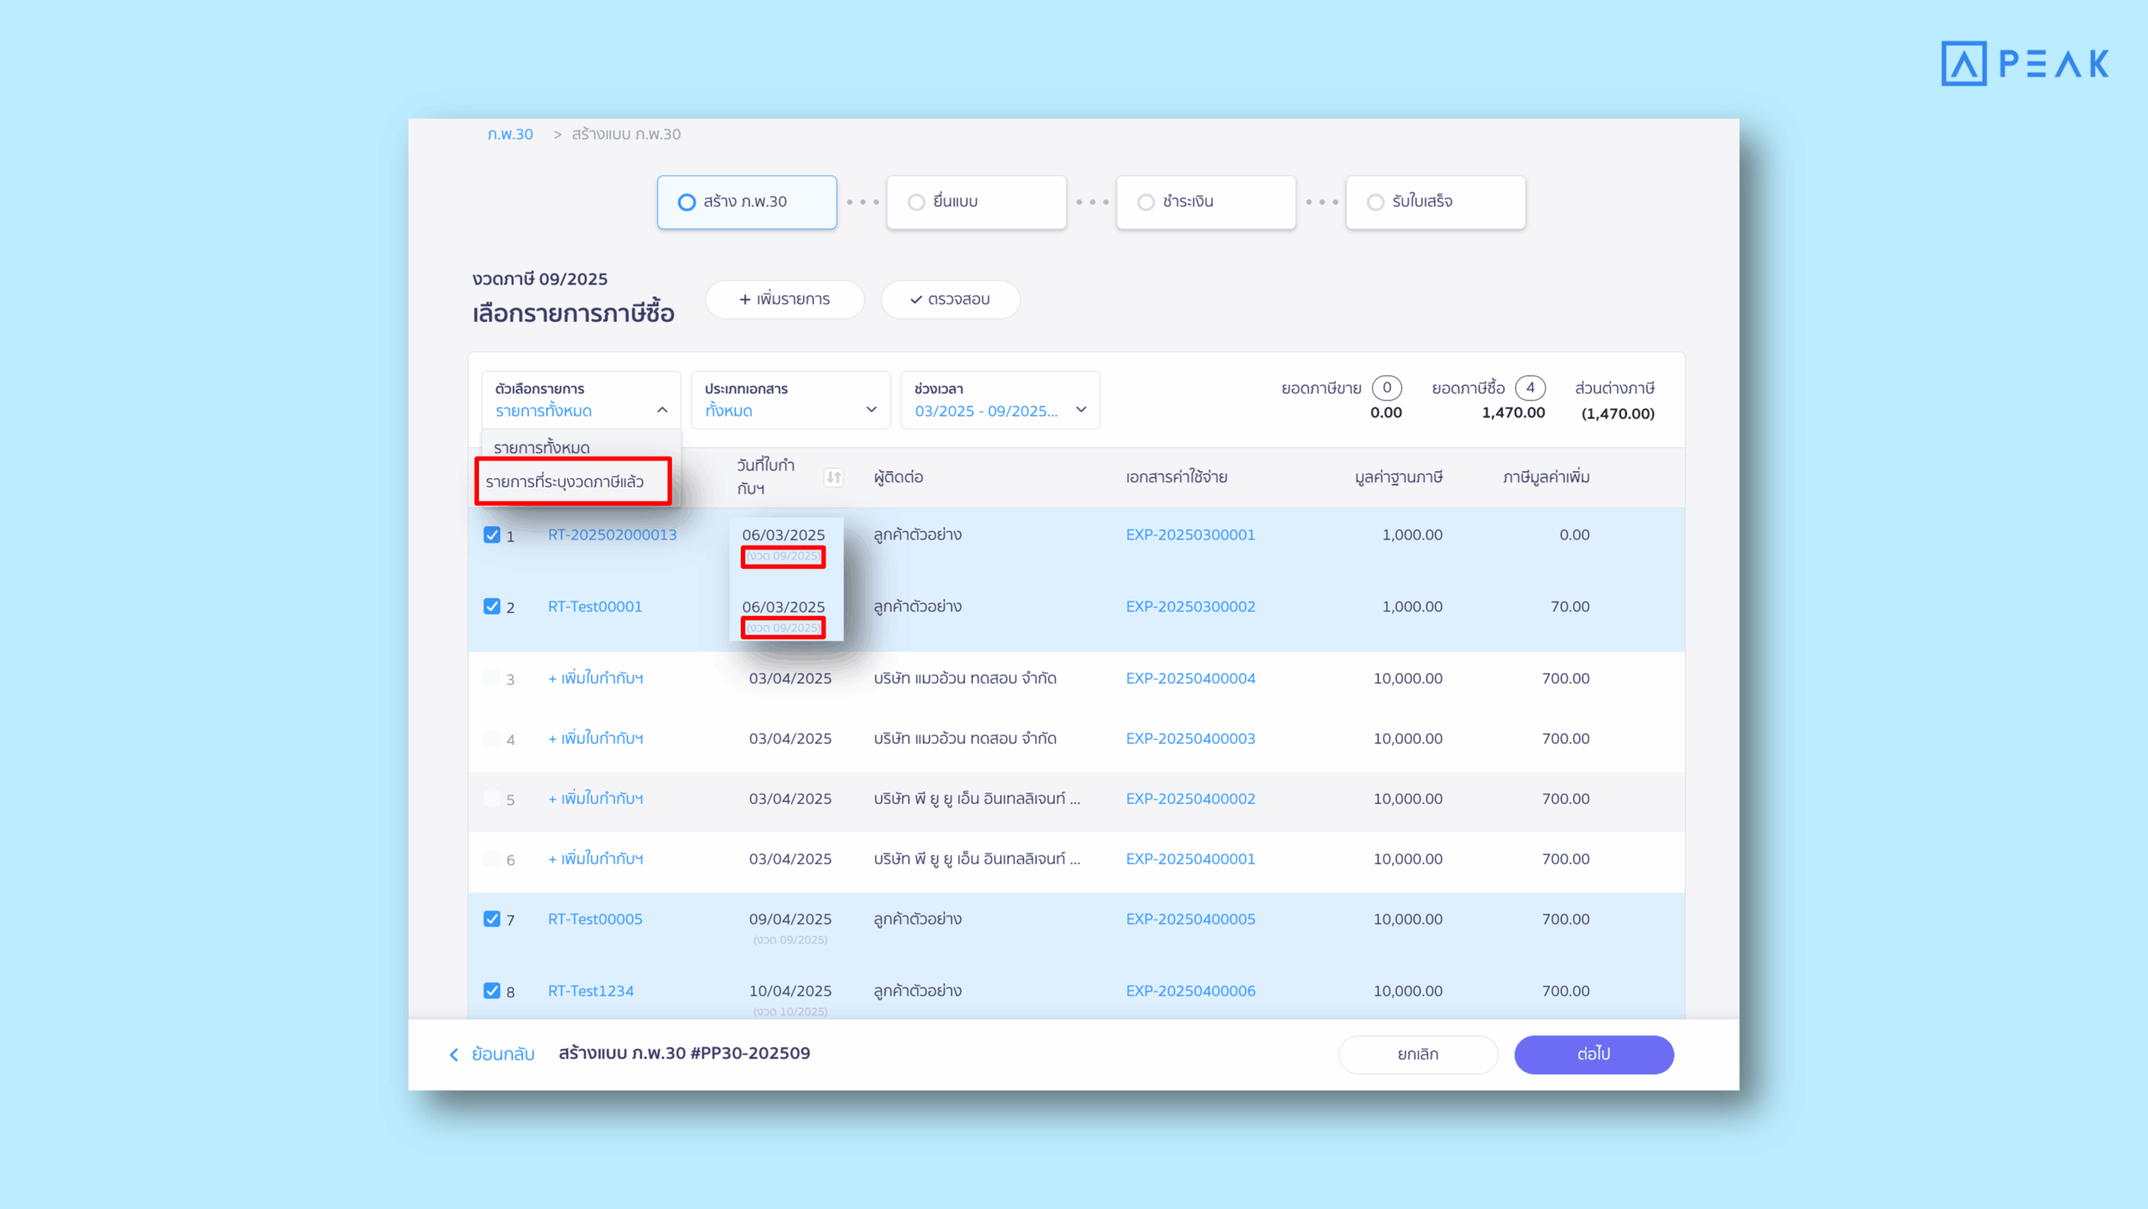The height and width of the screenshot is (1209, 2148).
Task: Tick the checkbox for row 3
Action: tap(492, 678)
